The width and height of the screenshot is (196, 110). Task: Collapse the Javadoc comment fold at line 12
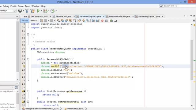(28, 35)
